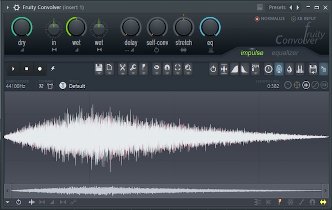The width and height of the screenshot is (332, 210).
Task: Click the grid icon left of Presets
Action: [x=260, y=7]
